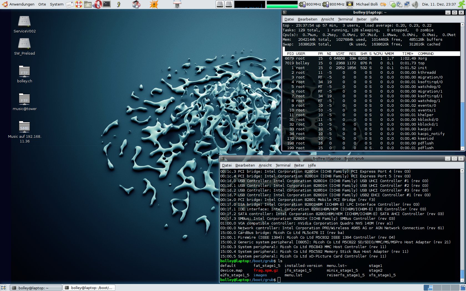Open Reiter menu in the top terminal
The height and width of the screenshot is (291, 466).
click(x=361, y=19)
